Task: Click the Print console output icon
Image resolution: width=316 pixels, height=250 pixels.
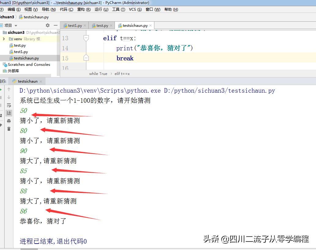Action: point(9,121)
